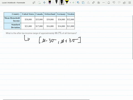Screen dimensions: 133x100
Task: Click the notebook title Lucas's Notebook
Action: (x=14, y=3)
